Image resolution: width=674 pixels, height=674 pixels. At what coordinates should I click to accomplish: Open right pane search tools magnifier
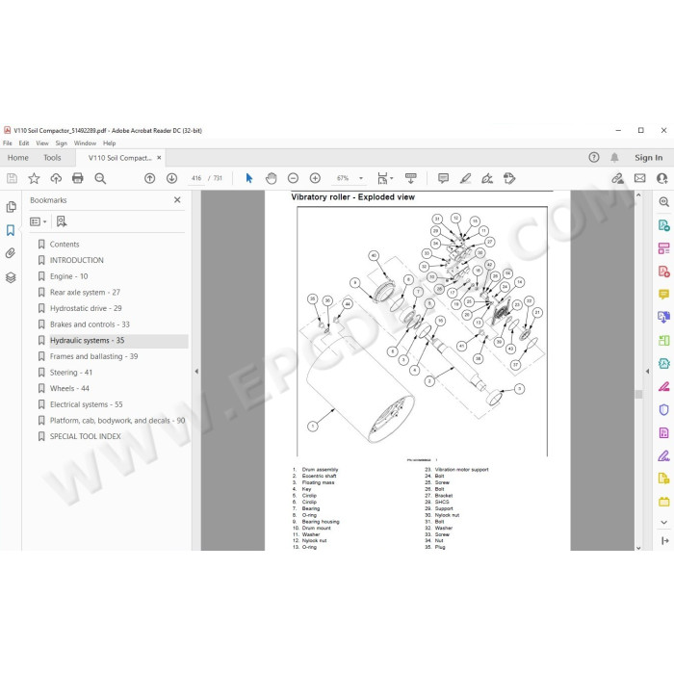[x=663, y=201]
